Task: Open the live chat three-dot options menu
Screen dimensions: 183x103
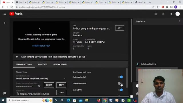Action: (x=179, y=21)
